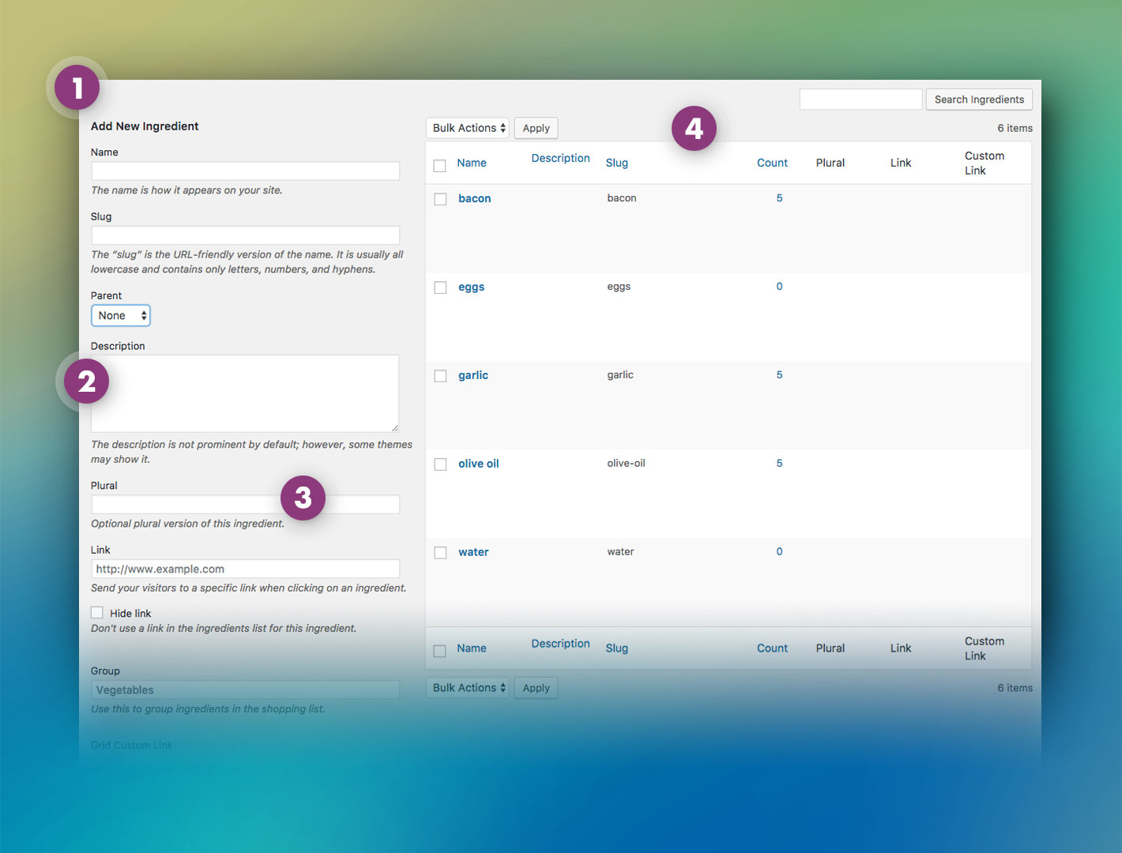Click the Custom Link column header at top
Screen dimensions: 1122x853
click(985, 163)
